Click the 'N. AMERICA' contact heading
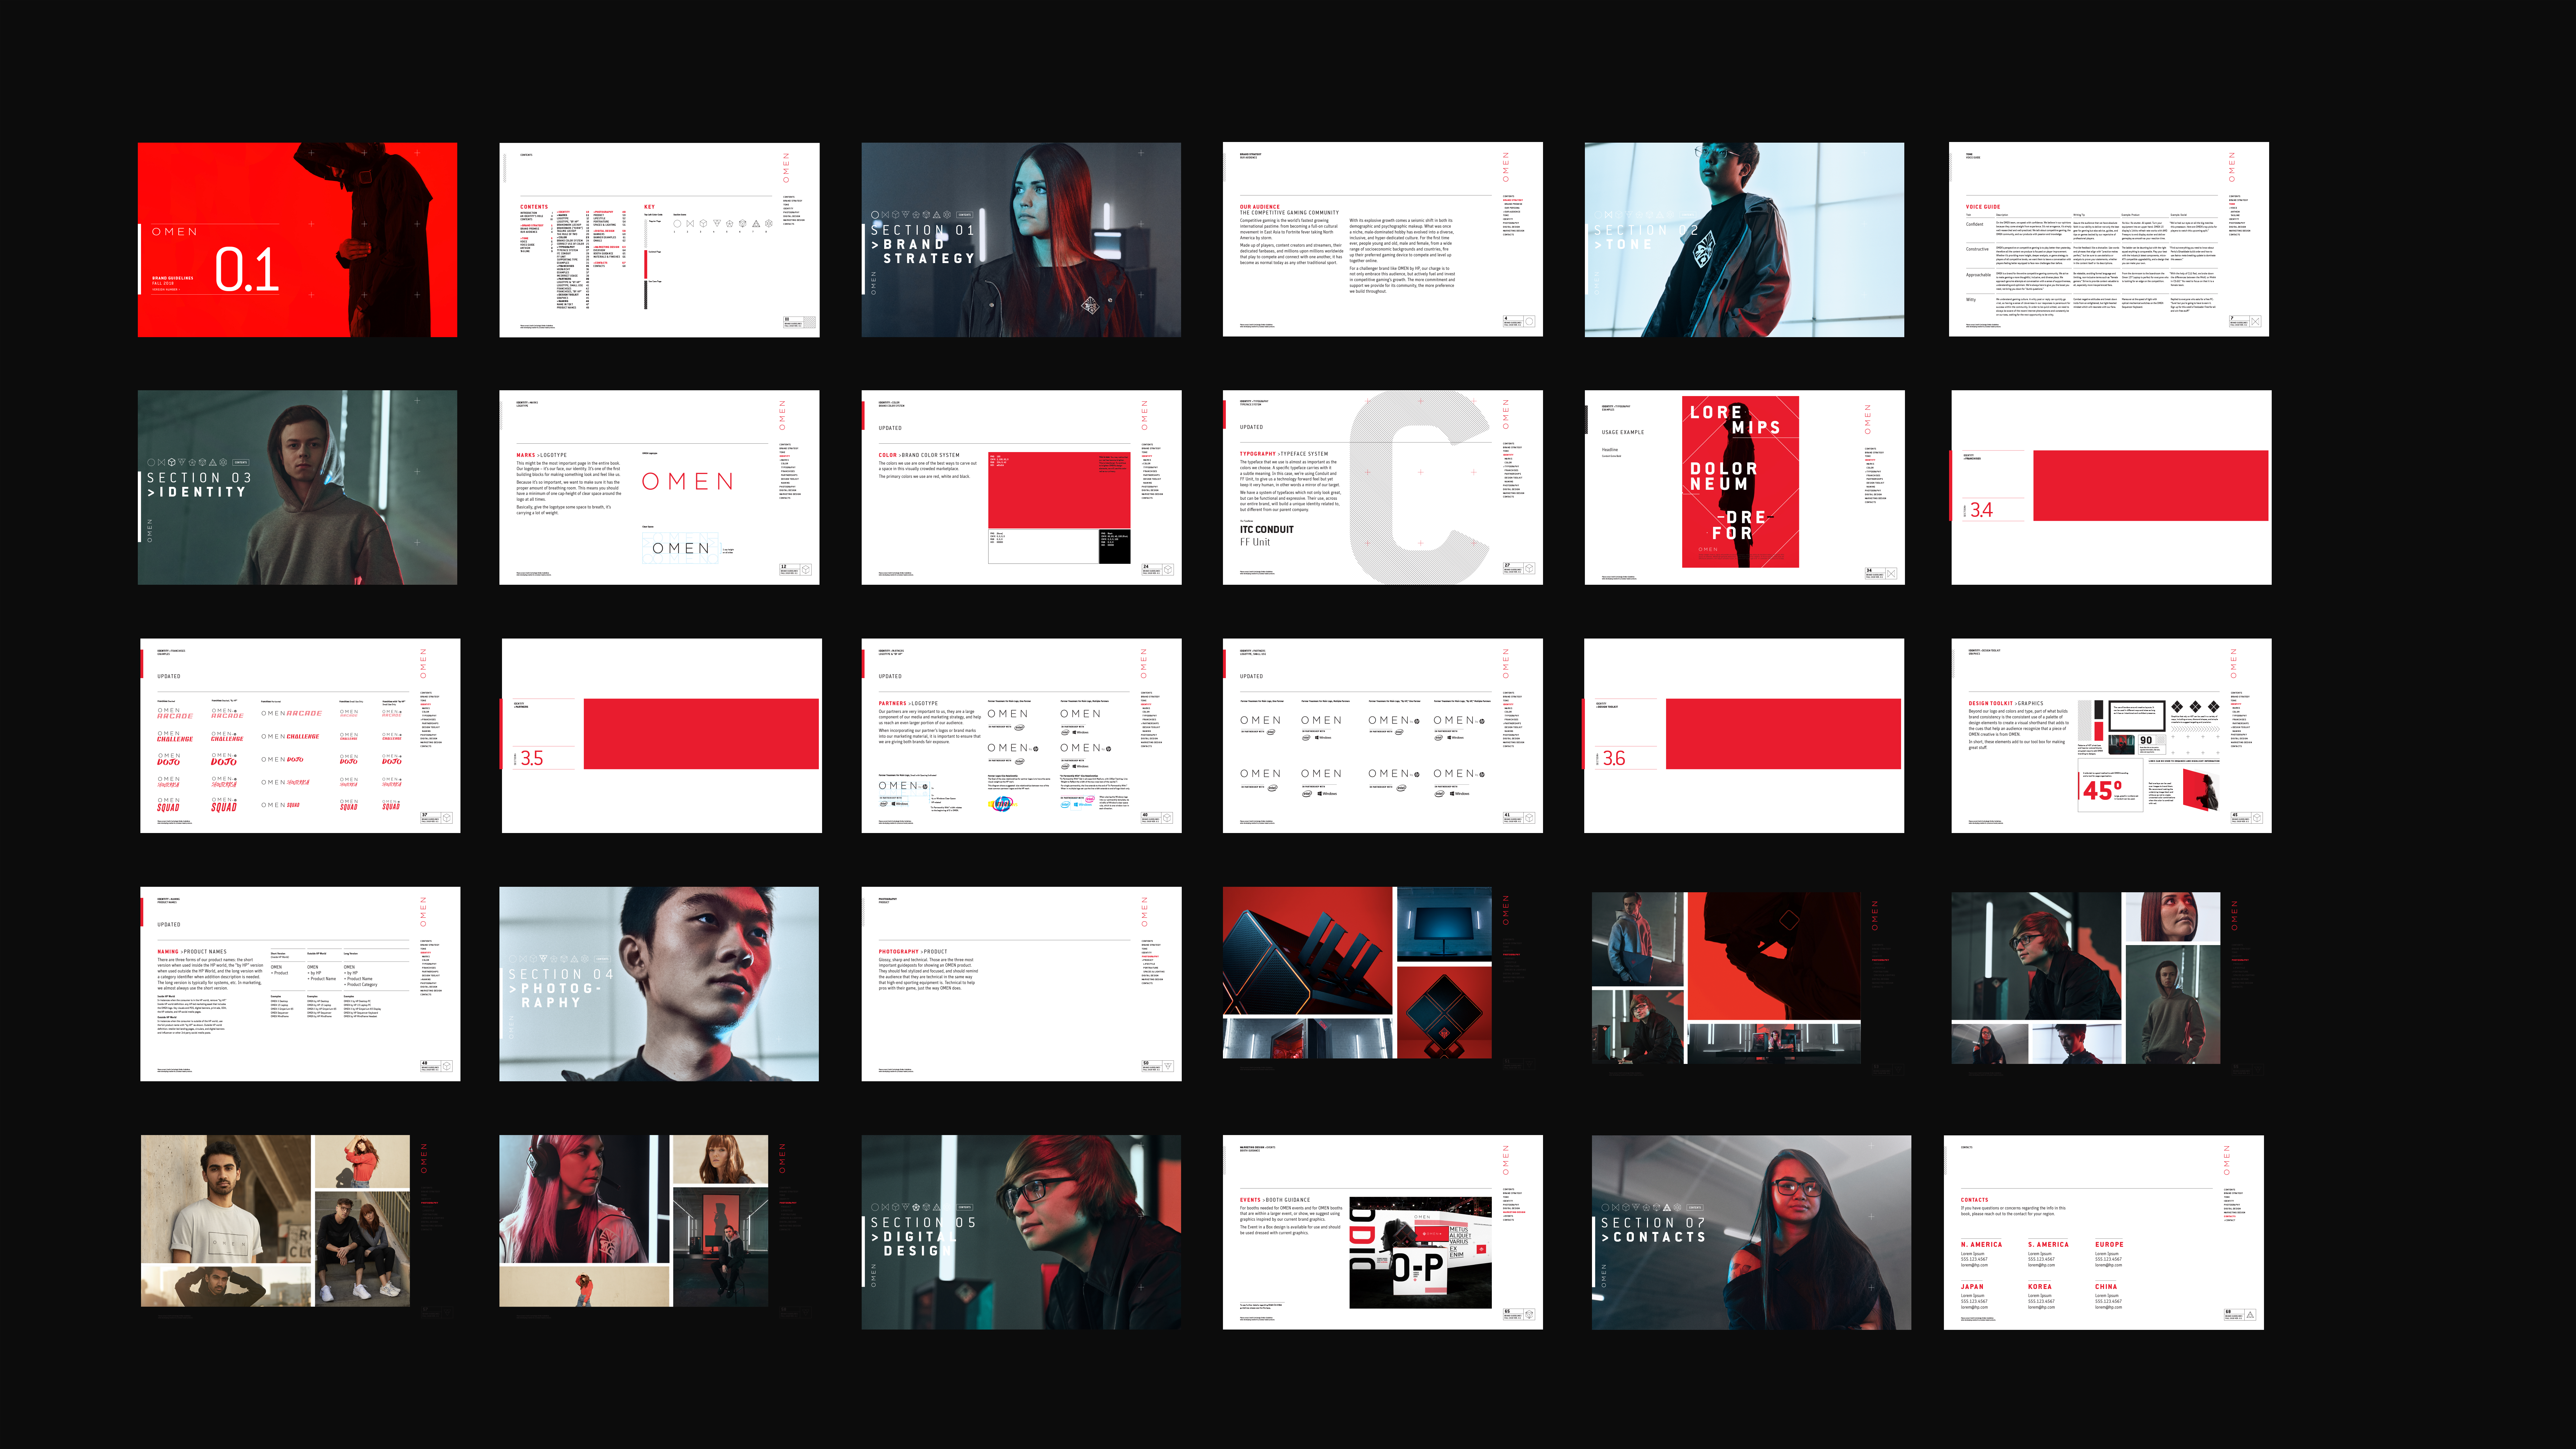Image resolution: width=2576 pixels, height=1449 pixels. [x=1981, y=1245]
